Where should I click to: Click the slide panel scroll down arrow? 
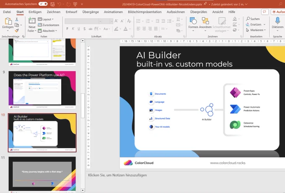click(x=83, y=190)
